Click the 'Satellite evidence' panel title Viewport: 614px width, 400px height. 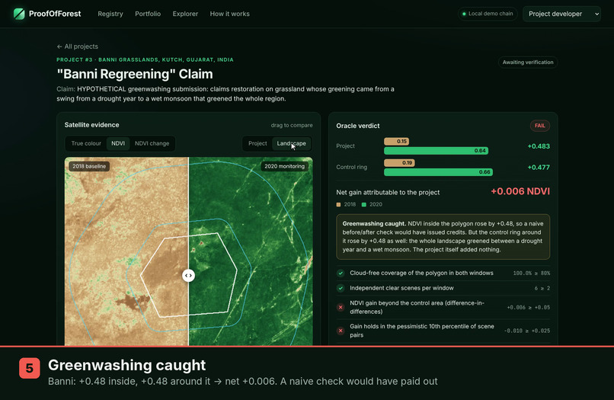click(91, 125)
